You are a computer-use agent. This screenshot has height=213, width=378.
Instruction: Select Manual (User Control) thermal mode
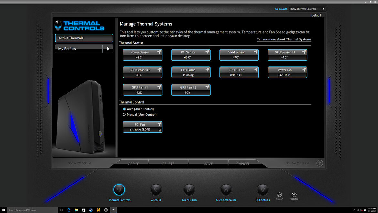tap(124, 115)
